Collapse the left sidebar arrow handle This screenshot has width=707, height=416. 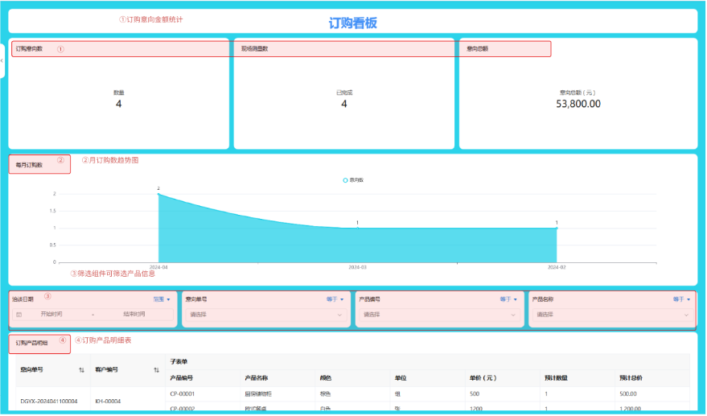coord(2,60)
